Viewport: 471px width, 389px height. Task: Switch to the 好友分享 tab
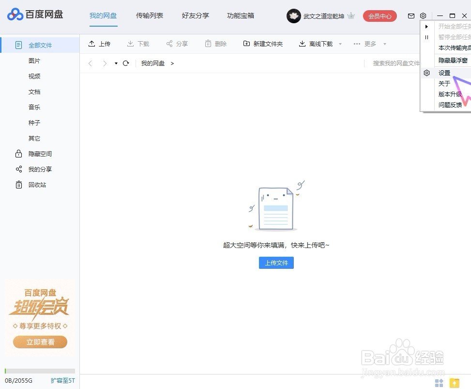tap(195, 15)
